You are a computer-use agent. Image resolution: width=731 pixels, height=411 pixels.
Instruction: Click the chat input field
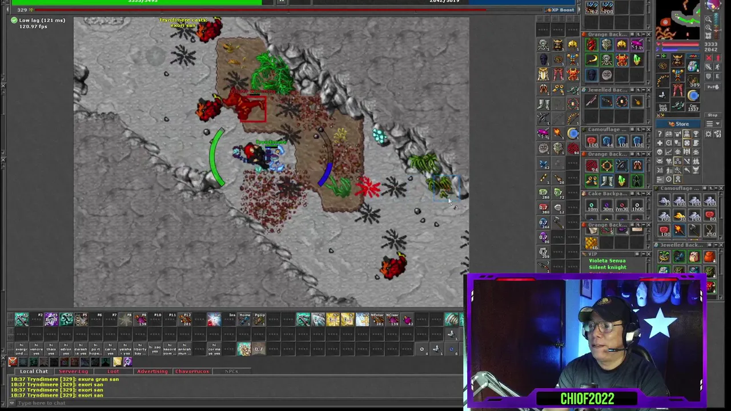pos(239,403)
